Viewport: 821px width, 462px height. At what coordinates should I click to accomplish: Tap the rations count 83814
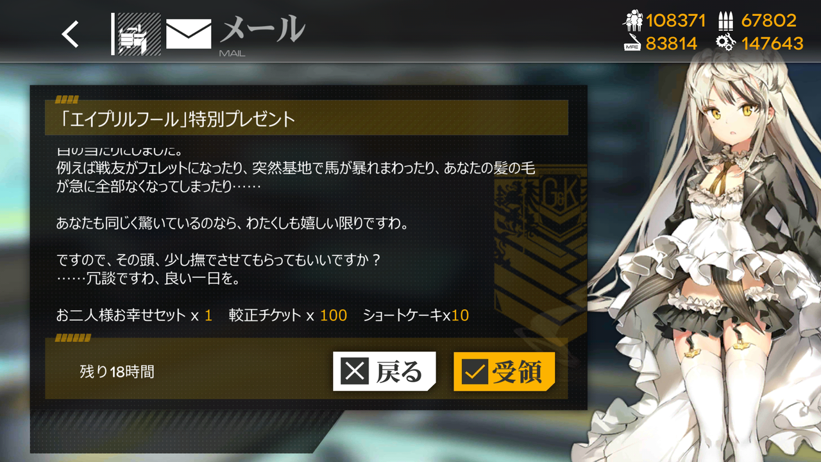672,43
